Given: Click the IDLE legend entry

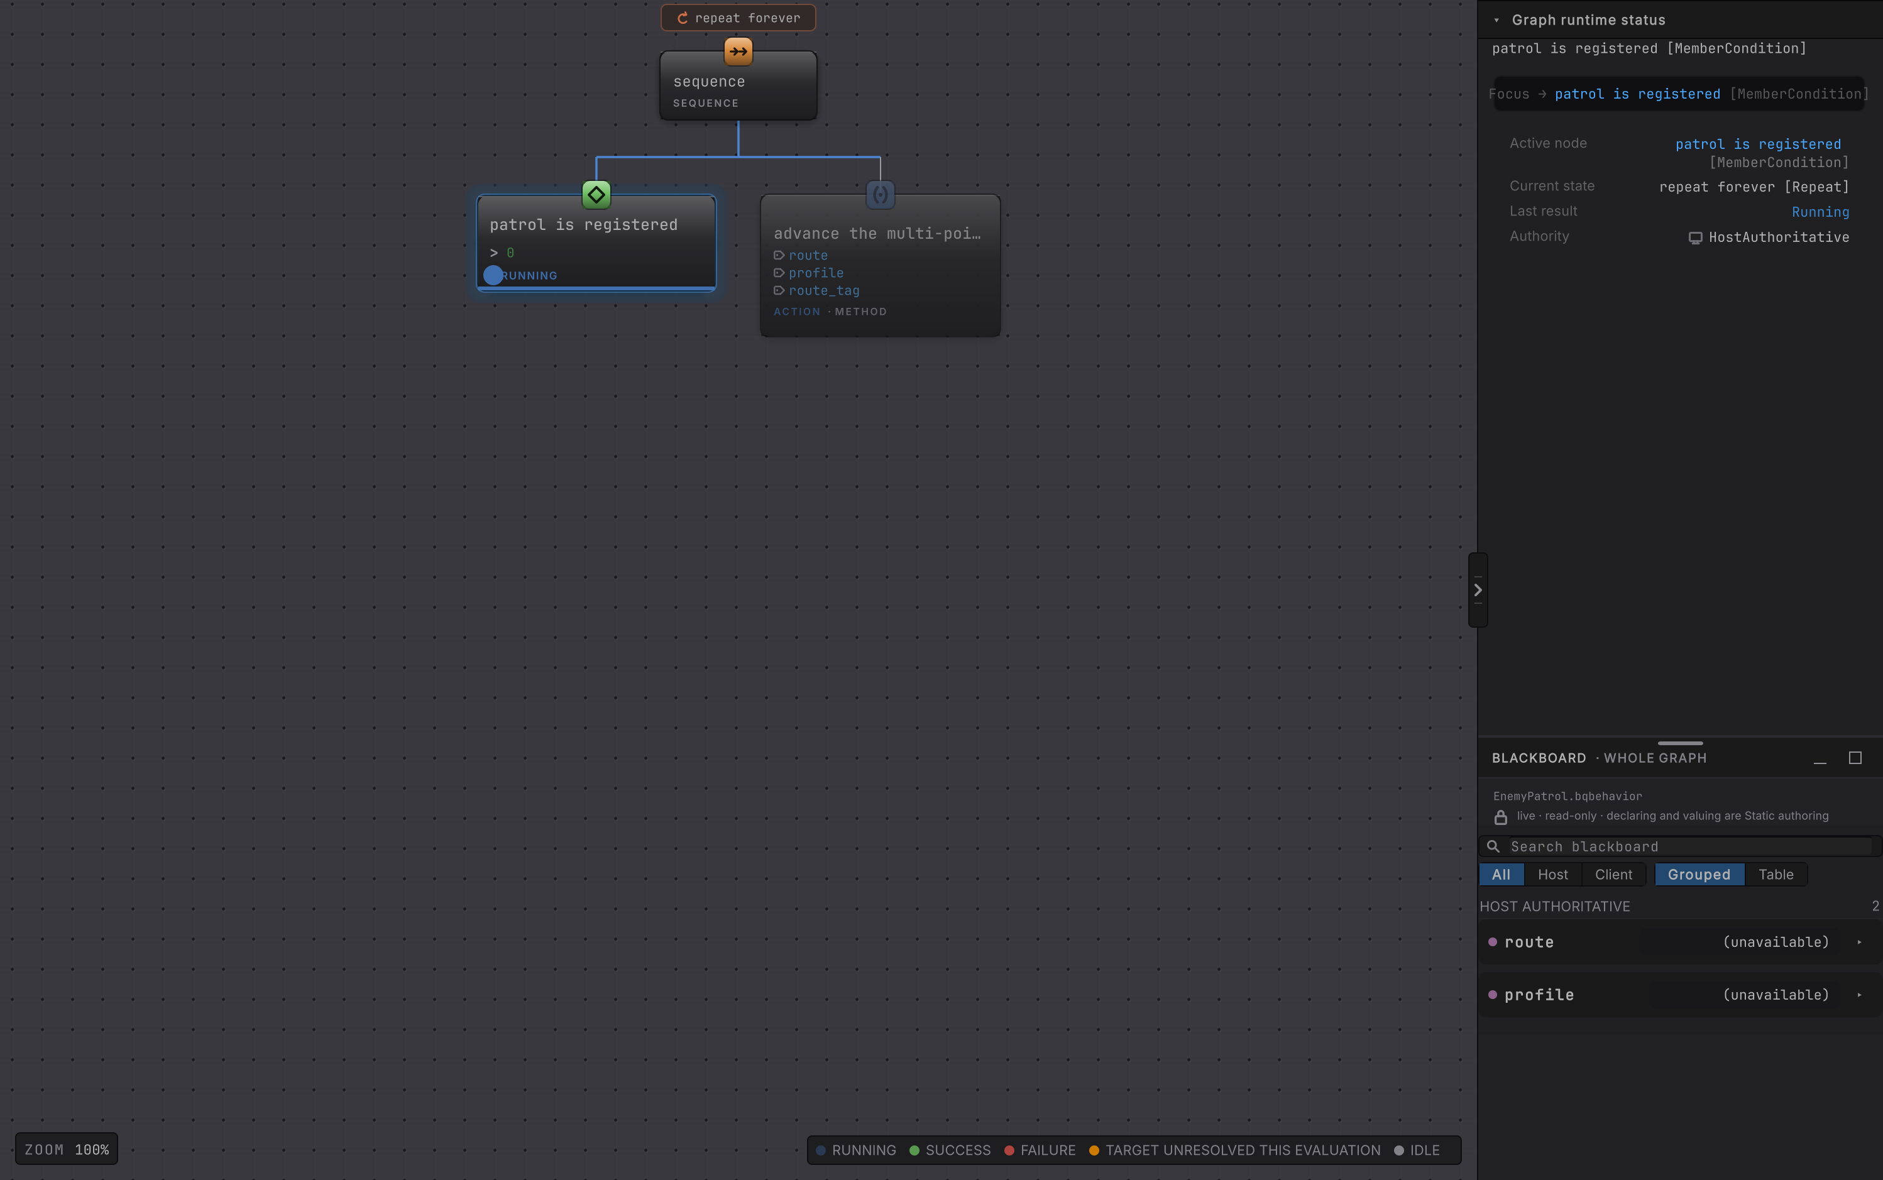Looking at the screenshot, I should [x=1416, y=1150].
